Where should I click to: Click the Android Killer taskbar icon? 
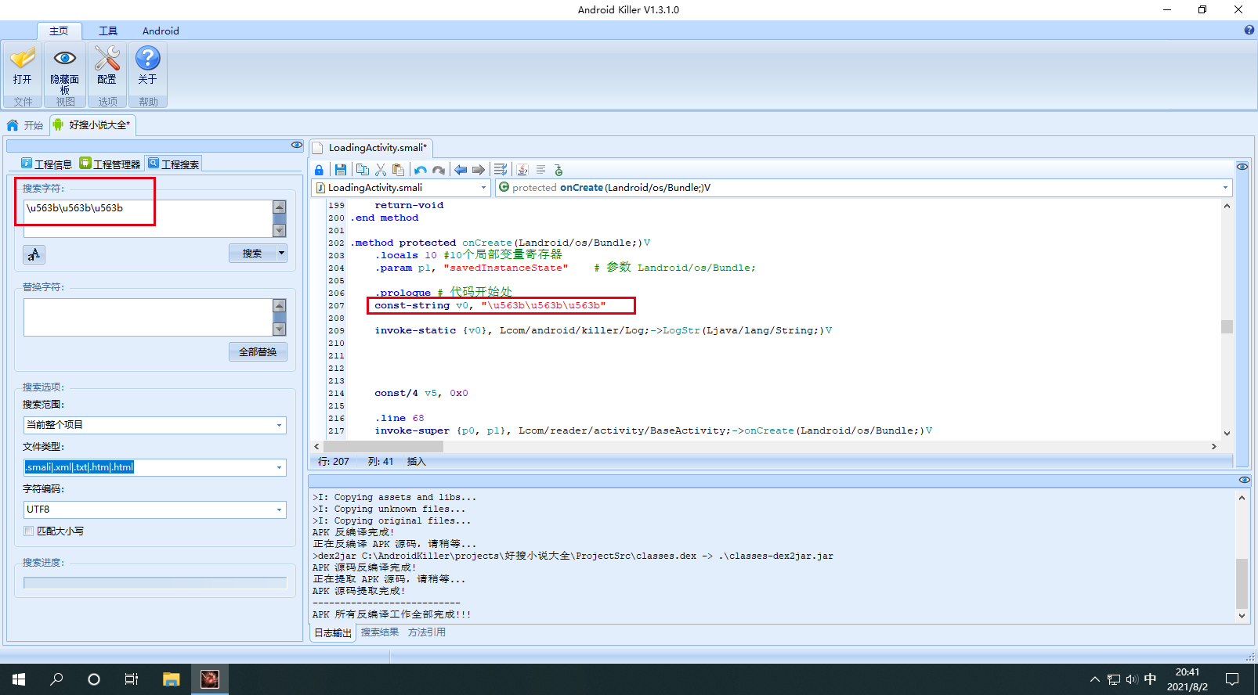click(x=210, y=679)
